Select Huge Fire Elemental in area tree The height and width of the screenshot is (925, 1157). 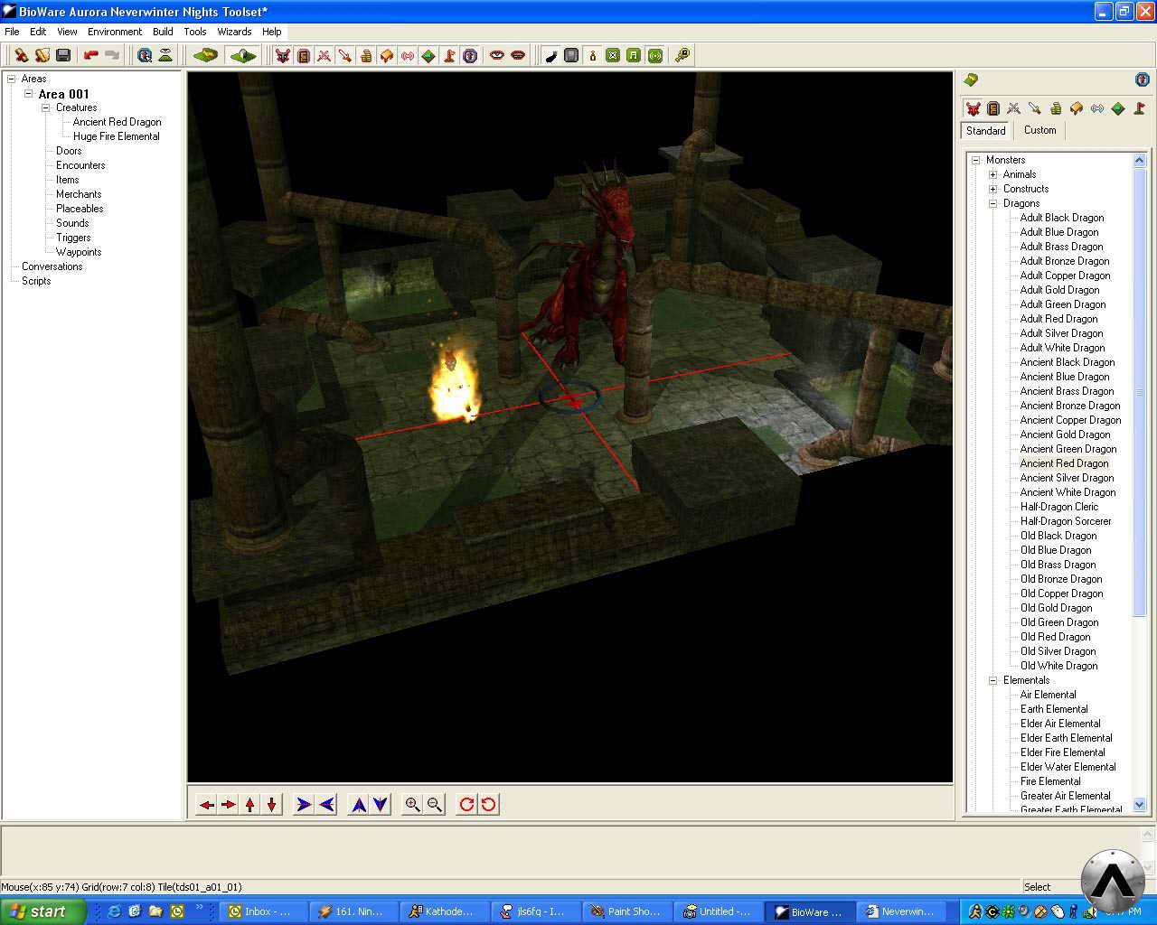116,136
